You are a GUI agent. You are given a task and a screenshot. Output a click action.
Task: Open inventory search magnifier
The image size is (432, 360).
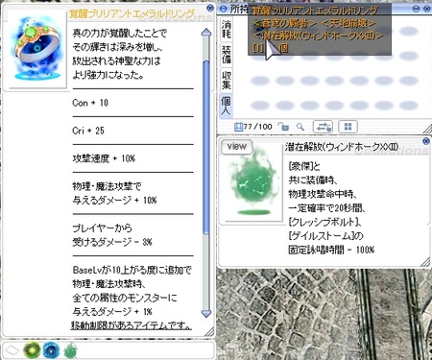300,127
